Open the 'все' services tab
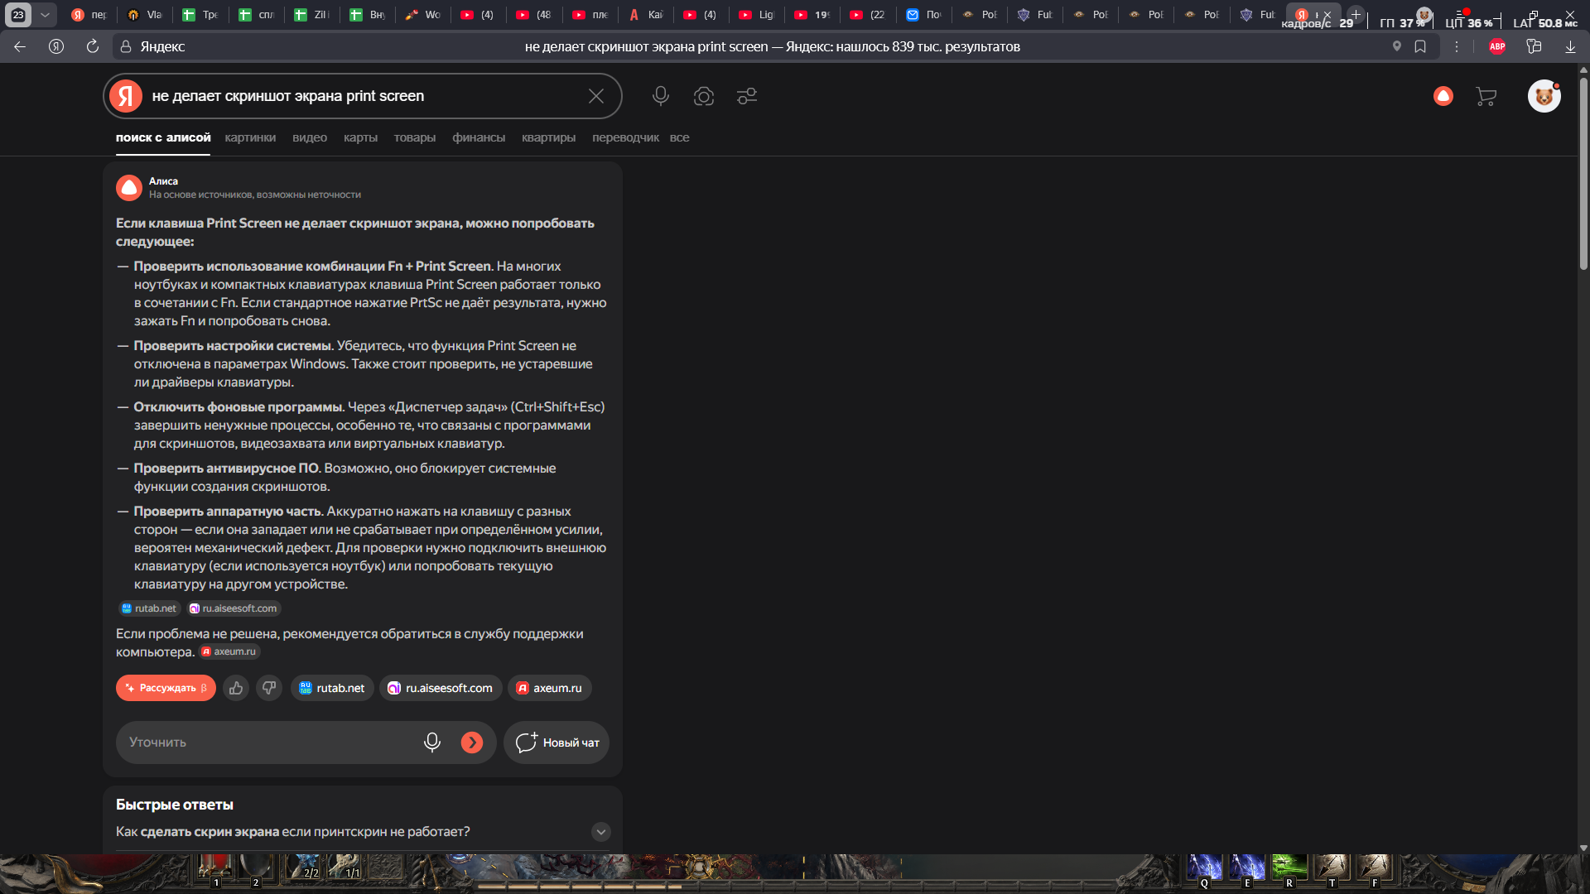This screenshot has width=1590, height=894. tap(679, 137)
